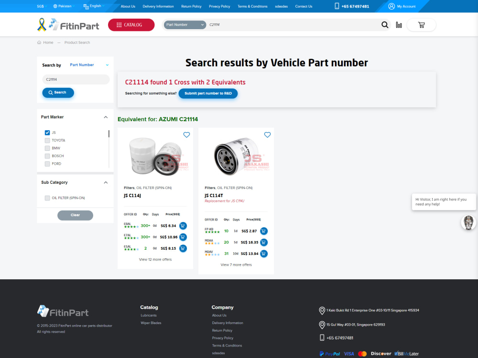Add SG$ 8.15 offer to cart
478x358 pixels.
coord(183,248)
